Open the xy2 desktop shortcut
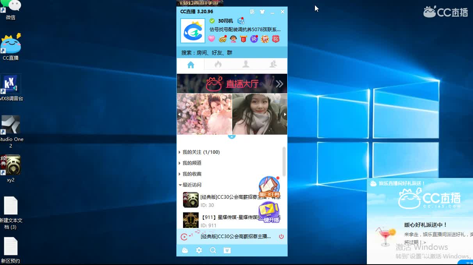The width and height of the screenshot is (473, 265). [11, 169]
